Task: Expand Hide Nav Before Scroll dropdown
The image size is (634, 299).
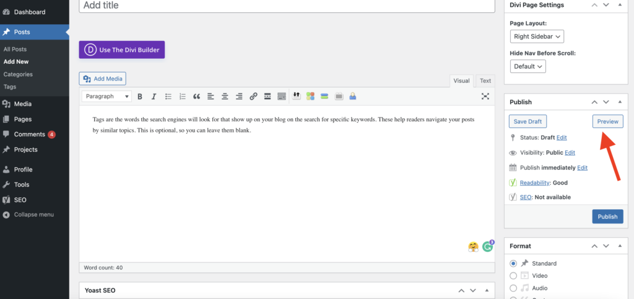Action: (528, 66)
